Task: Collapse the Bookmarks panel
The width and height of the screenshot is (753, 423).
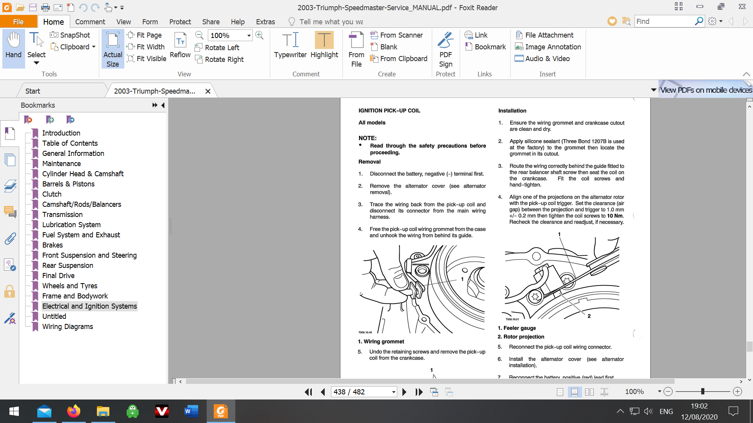Action: click(x=163, y=105)
